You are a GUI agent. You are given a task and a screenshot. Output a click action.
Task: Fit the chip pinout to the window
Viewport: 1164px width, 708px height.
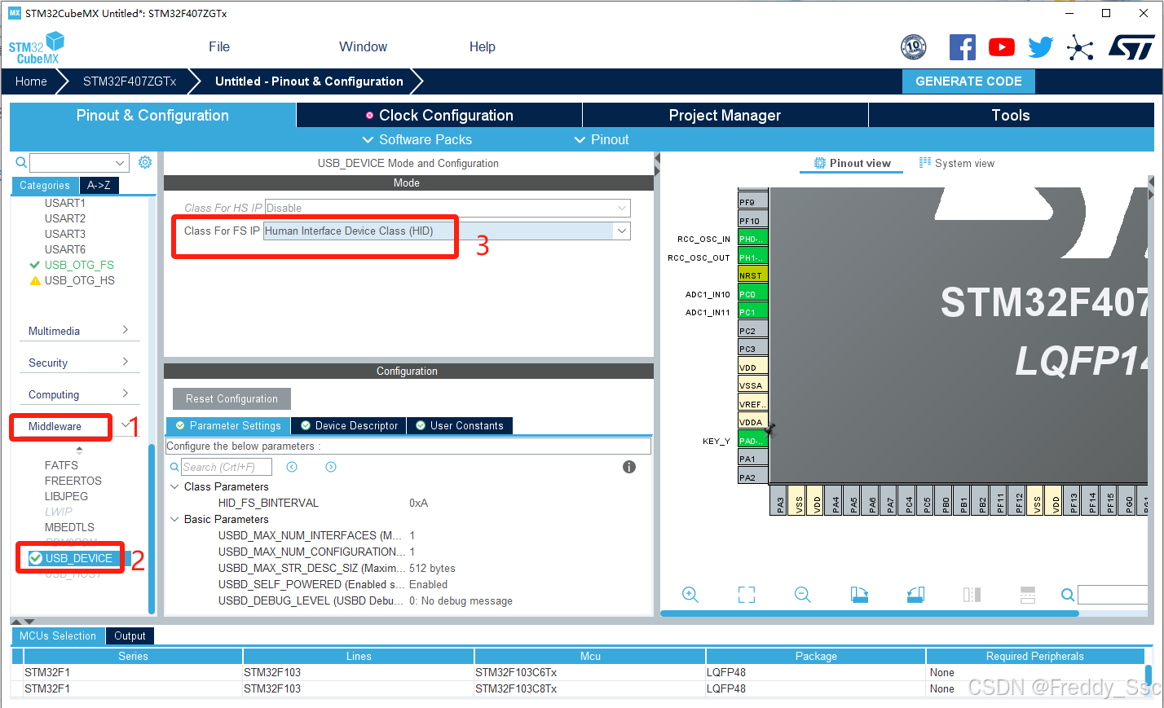pos(747,595)
